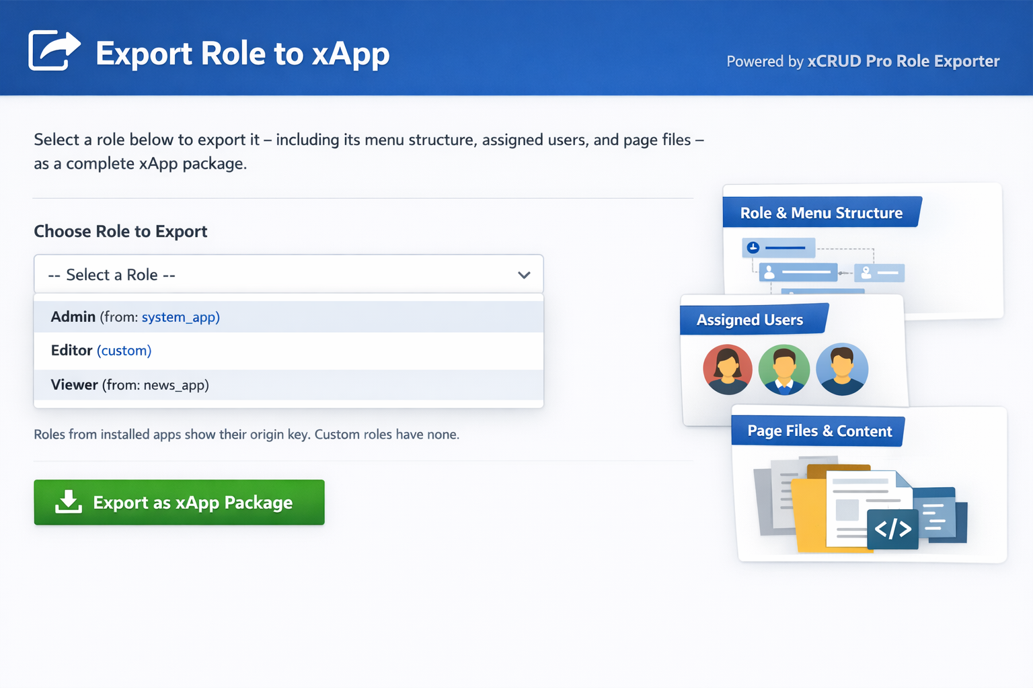This screenshot has width=1033, height=688.
Task: Click the (custom) link beside Editor
Action: pyautogui.click(x=124, y=350)
